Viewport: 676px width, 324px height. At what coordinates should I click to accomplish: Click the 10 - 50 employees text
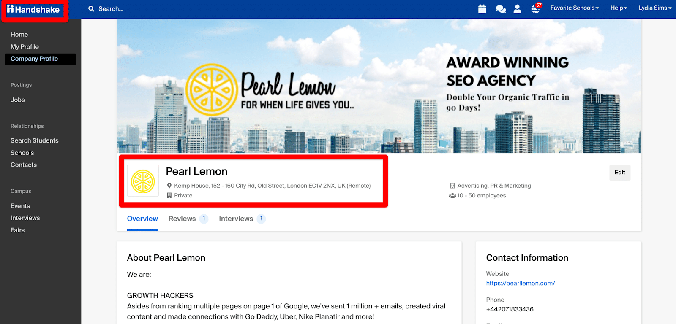tap(482, 195)
